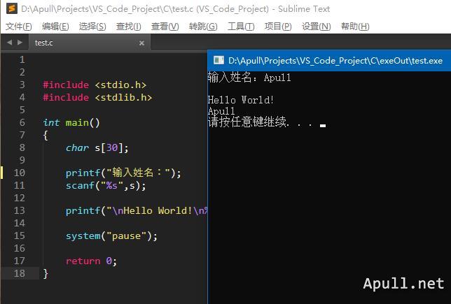This screenshot has height=304, width=451.
Task: Switch to the test.c tab
Action: point(89,43)
